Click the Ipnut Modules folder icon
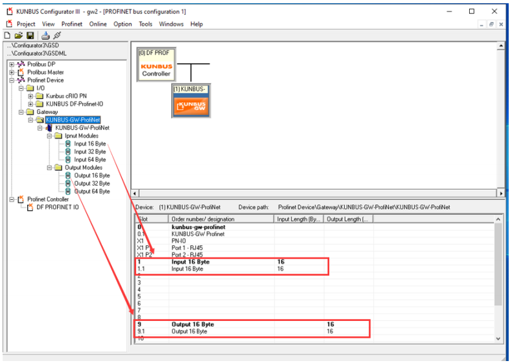 (x=58, y=136)
